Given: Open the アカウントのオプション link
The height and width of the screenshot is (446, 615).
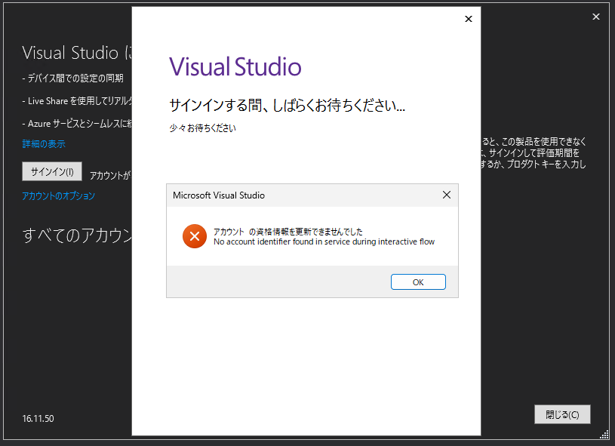Looking at the screenshot, I should tap(58, 195).
